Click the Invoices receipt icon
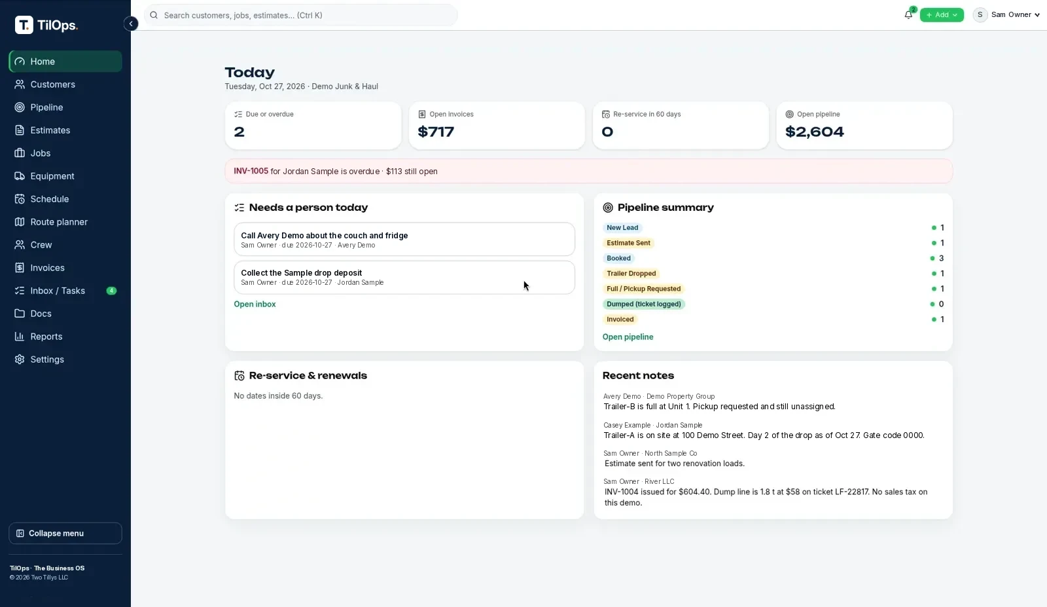Viewport: 1047px width, 607px height. pyautogui.click(x=20, y=268)
